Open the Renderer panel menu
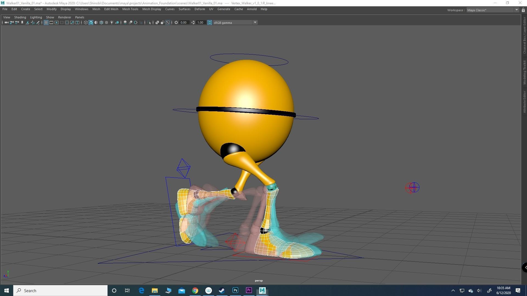The height and width of the screenshot is (296, 527). (65, 17)
